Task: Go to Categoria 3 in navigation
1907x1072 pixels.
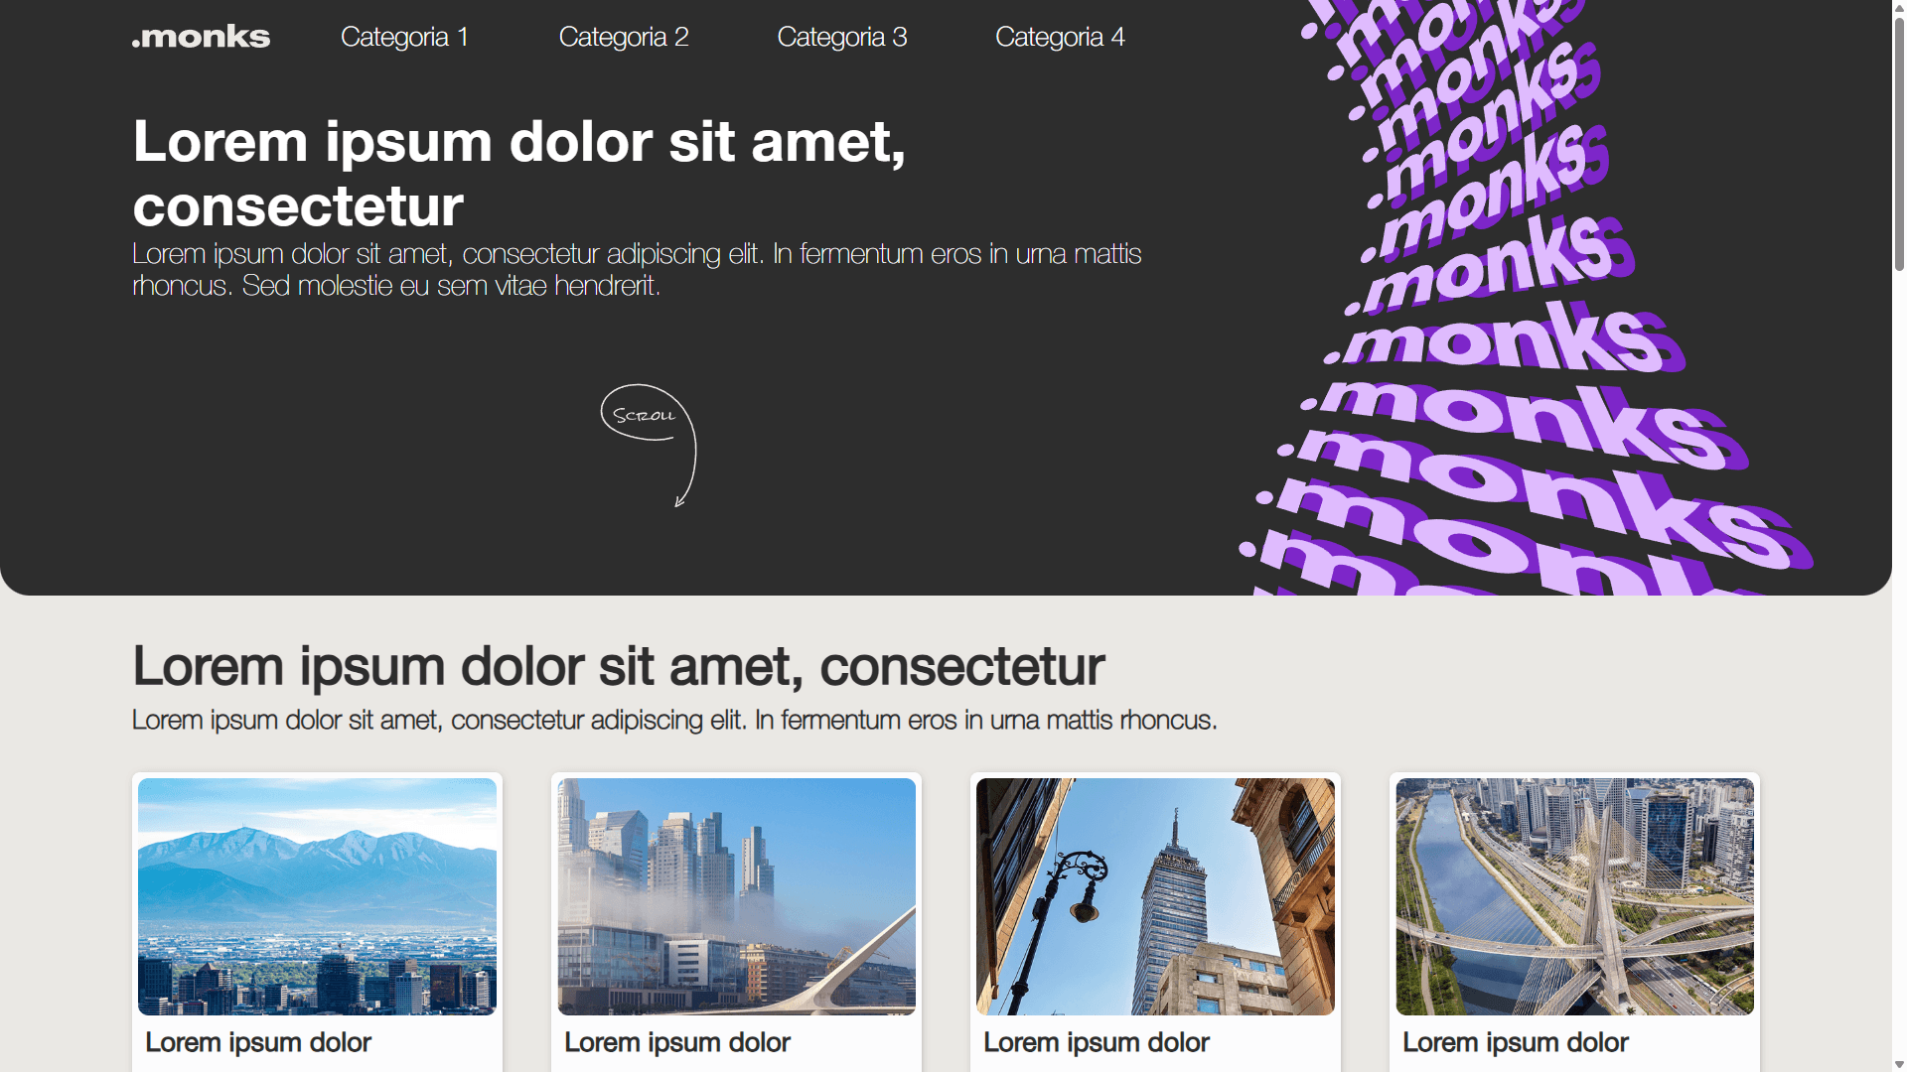Action: pos(841,37)
